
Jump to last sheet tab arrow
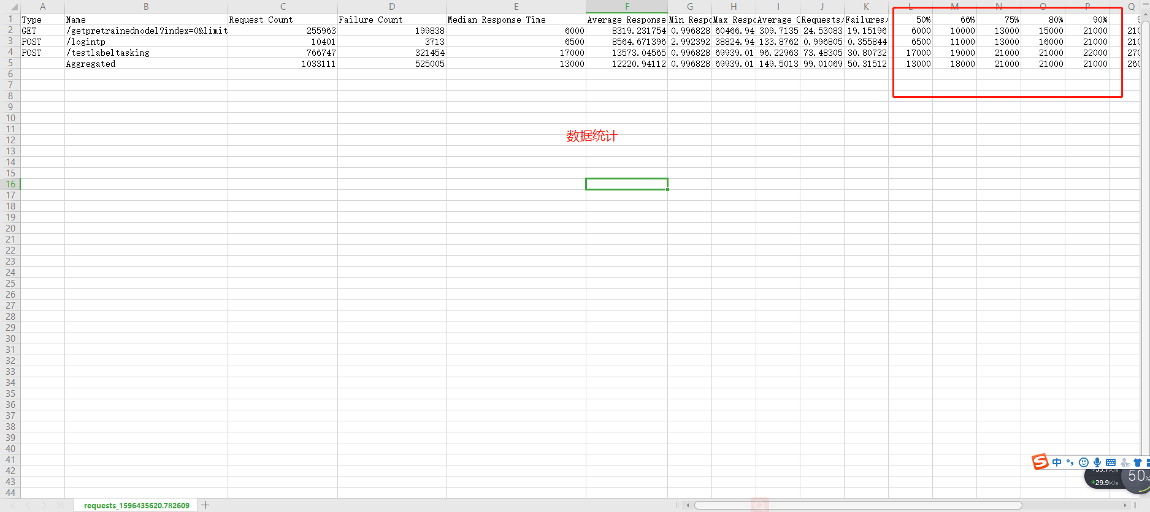point(59,505)
